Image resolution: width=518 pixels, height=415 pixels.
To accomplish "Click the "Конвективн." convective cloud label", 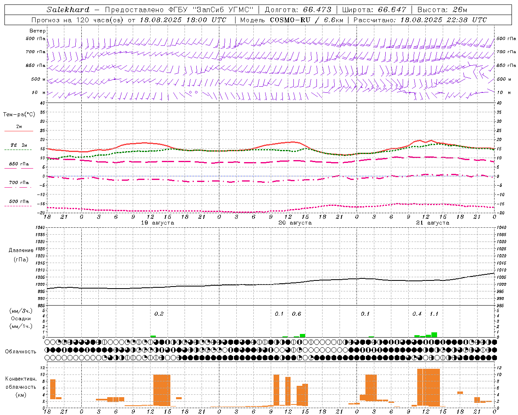I will point(21,379).
